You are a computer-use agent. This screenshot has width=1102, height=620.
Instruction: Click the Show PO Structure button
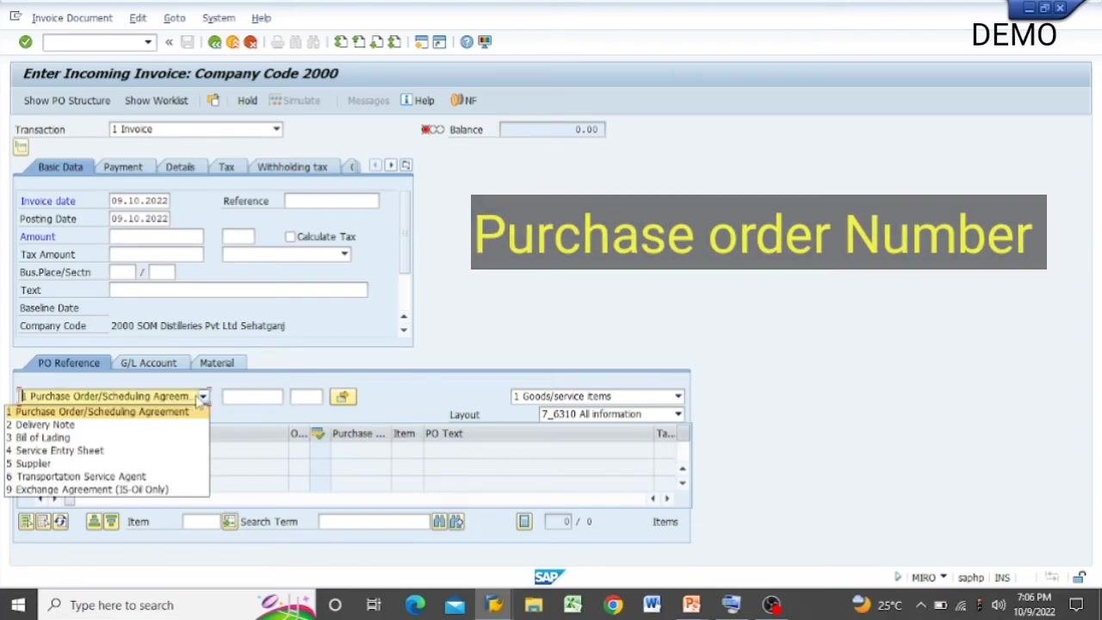67,101
